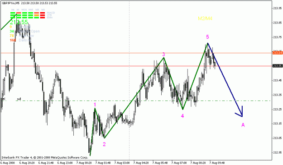This screenshot has width=283, height=165.
Task: Click the 7 Aug 01:40 time label
Action: tap(103, 163)
